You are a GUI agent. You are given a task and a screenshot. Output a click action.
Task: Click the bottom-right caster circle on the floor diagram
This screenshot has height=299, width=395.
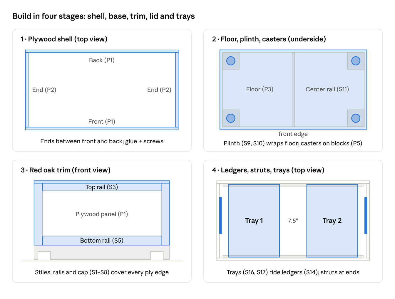click(x=356, y=118)
